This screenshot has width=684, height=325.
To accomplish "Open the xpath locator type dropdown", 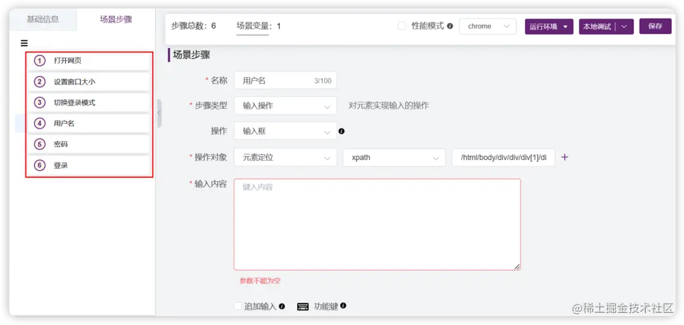I will 394,157.
